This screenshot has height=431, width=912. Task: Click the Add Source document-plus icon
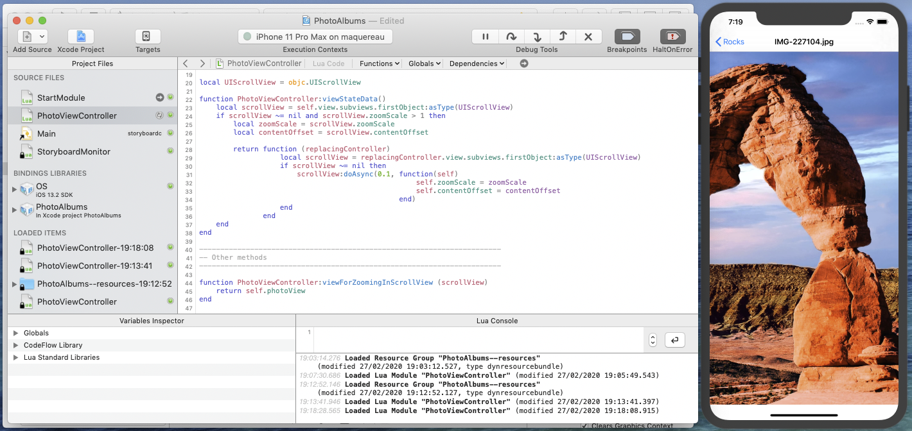point(27,37)
